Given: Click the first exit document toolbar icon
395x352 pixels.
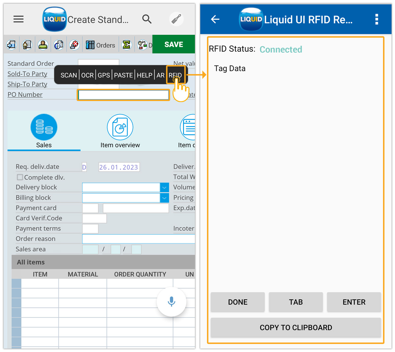Looking at the screenshot, I should click(x=11, y=44).
